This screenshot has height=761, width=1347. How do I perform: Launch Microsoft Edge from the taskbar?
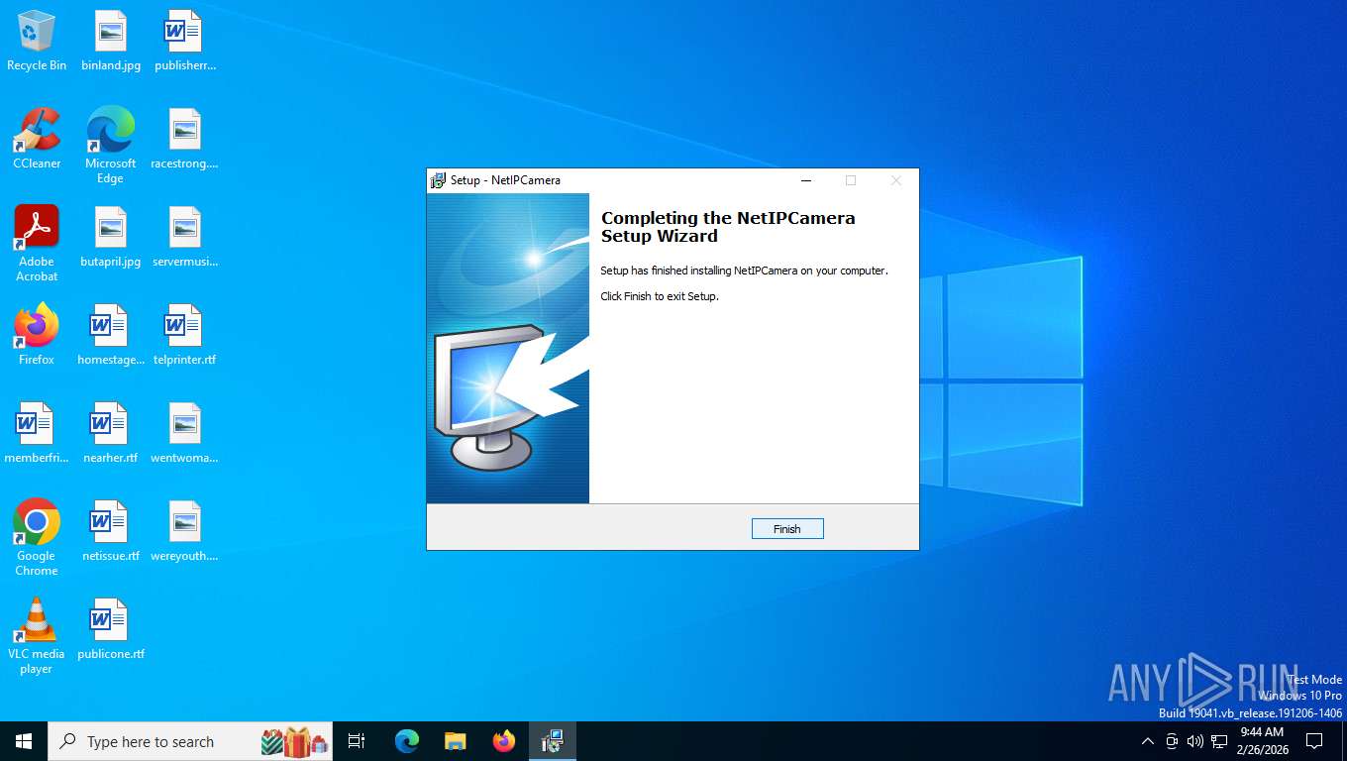(x=407, y=741)
